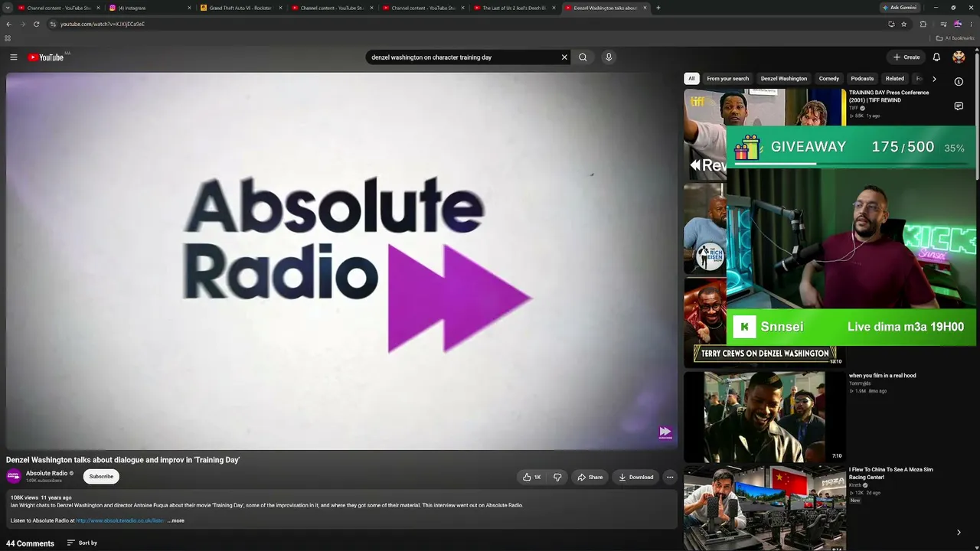Open YouTube notifications bell
Screen dimensions: 980x551
(936, 57)
